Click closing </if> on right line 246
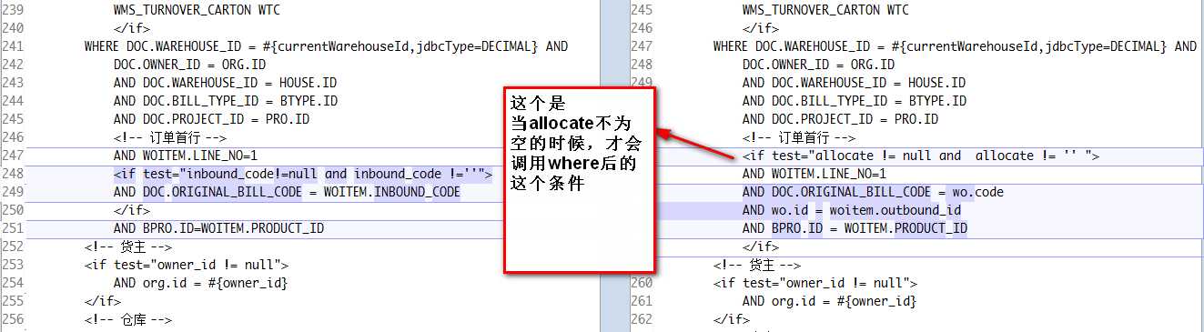The image size is (1204, 332). click(x=761, y=28)
